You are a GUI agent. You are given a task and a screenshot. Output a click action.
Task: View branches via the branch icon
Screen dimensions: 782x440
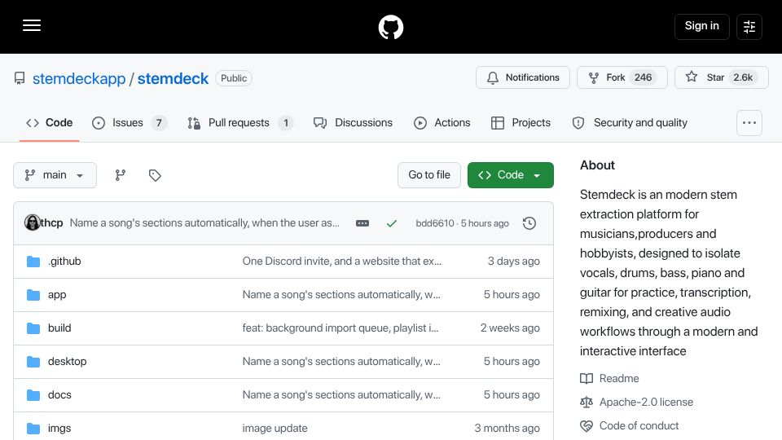121,175
